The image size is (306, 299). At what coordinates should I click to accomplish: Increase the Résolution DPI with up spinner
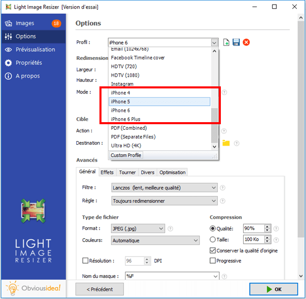click(x=147, y=259)
